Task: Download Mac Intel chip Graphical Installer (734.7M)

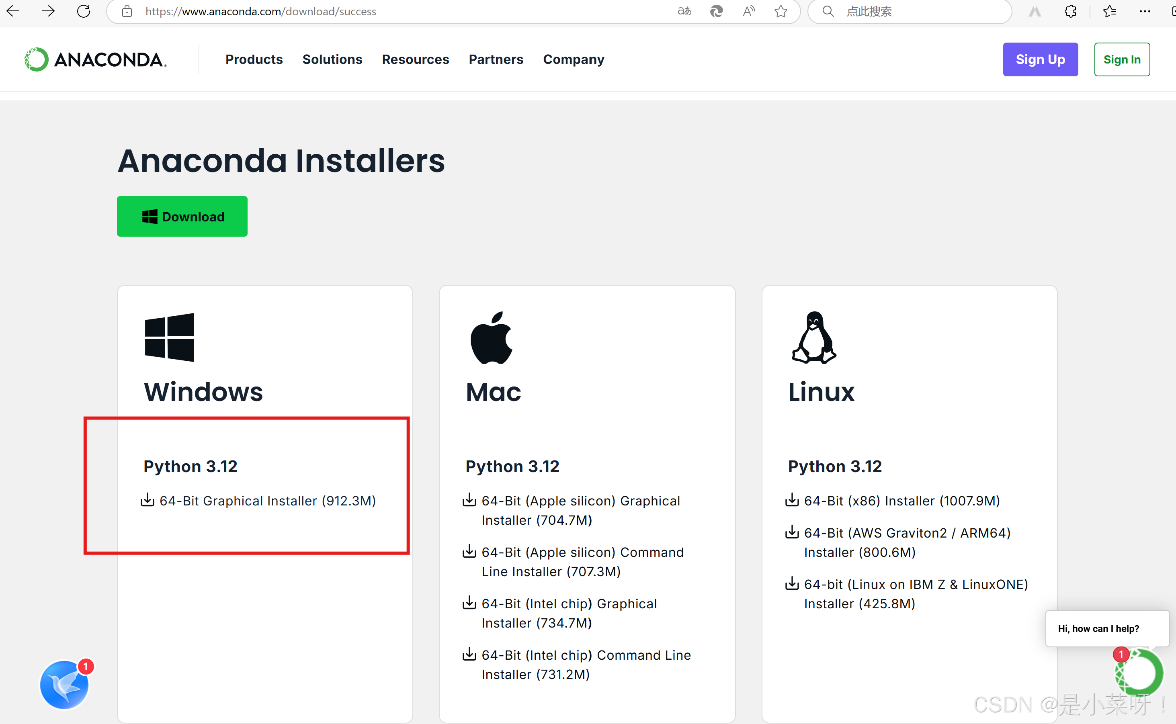Action: (569, 614)
